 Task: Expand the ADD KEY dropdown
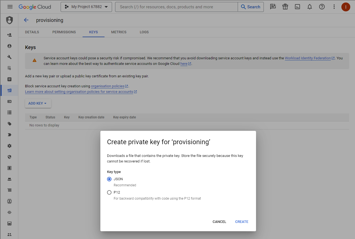(x=38, y=103)
